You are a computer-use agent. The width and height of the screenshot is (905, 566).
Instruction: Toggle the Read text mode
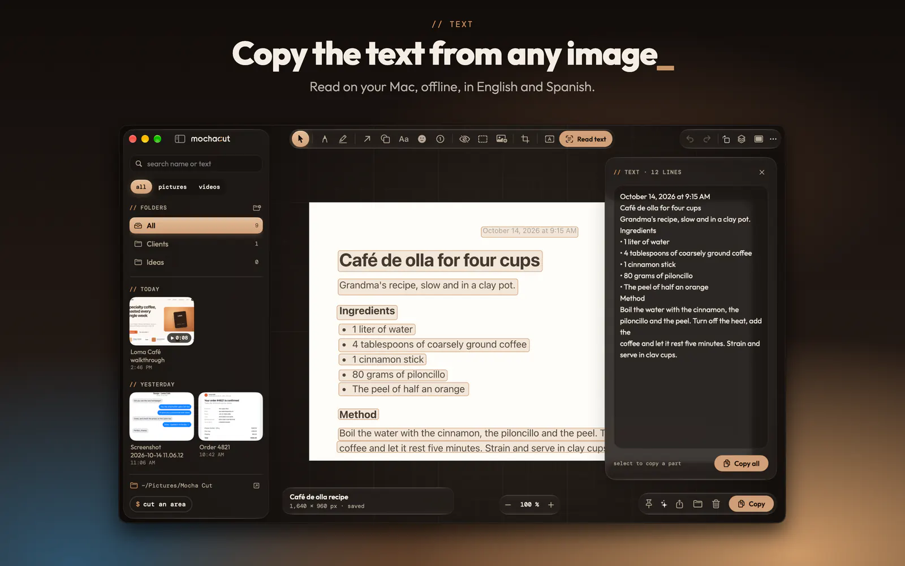[x=586, y=139]
